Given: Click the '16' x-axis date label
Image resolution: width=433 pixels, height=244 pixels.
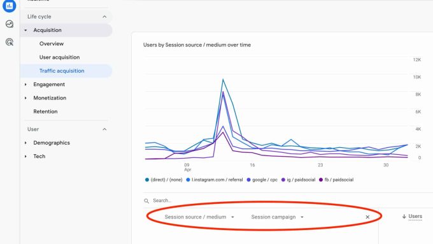Looking at the screenshot, I should [x=252, y=165].
